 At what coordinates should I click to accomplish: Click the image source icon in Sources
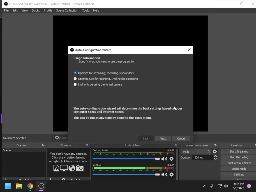[56, 168]
